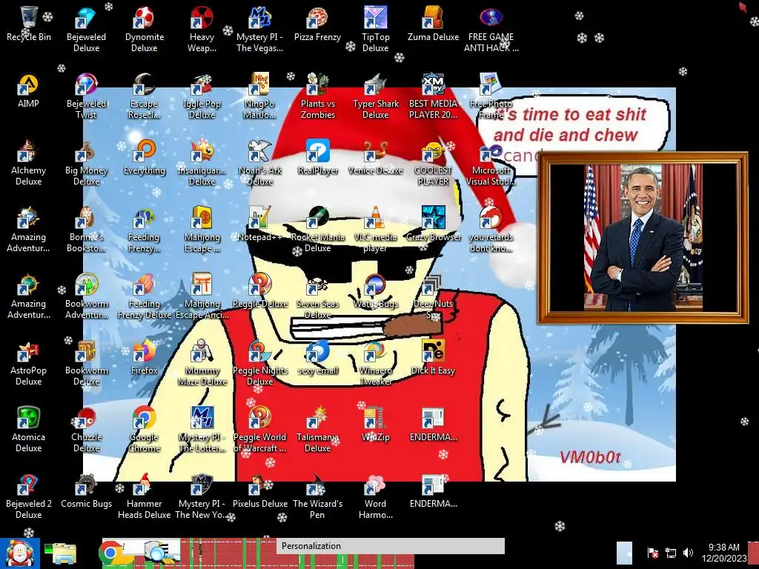Click the framed portrait photo gadget
This screenshot has width=759, height=569.
point(643,238)
